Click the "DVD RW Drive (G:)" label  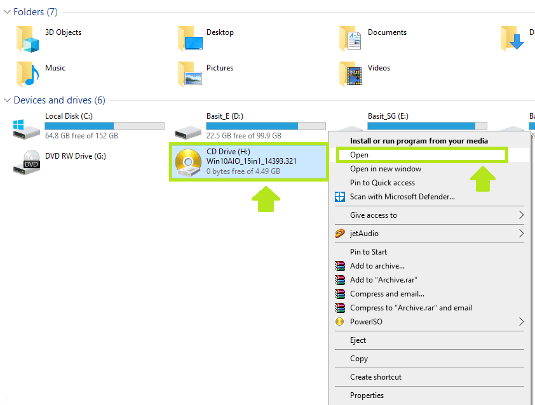76,156
